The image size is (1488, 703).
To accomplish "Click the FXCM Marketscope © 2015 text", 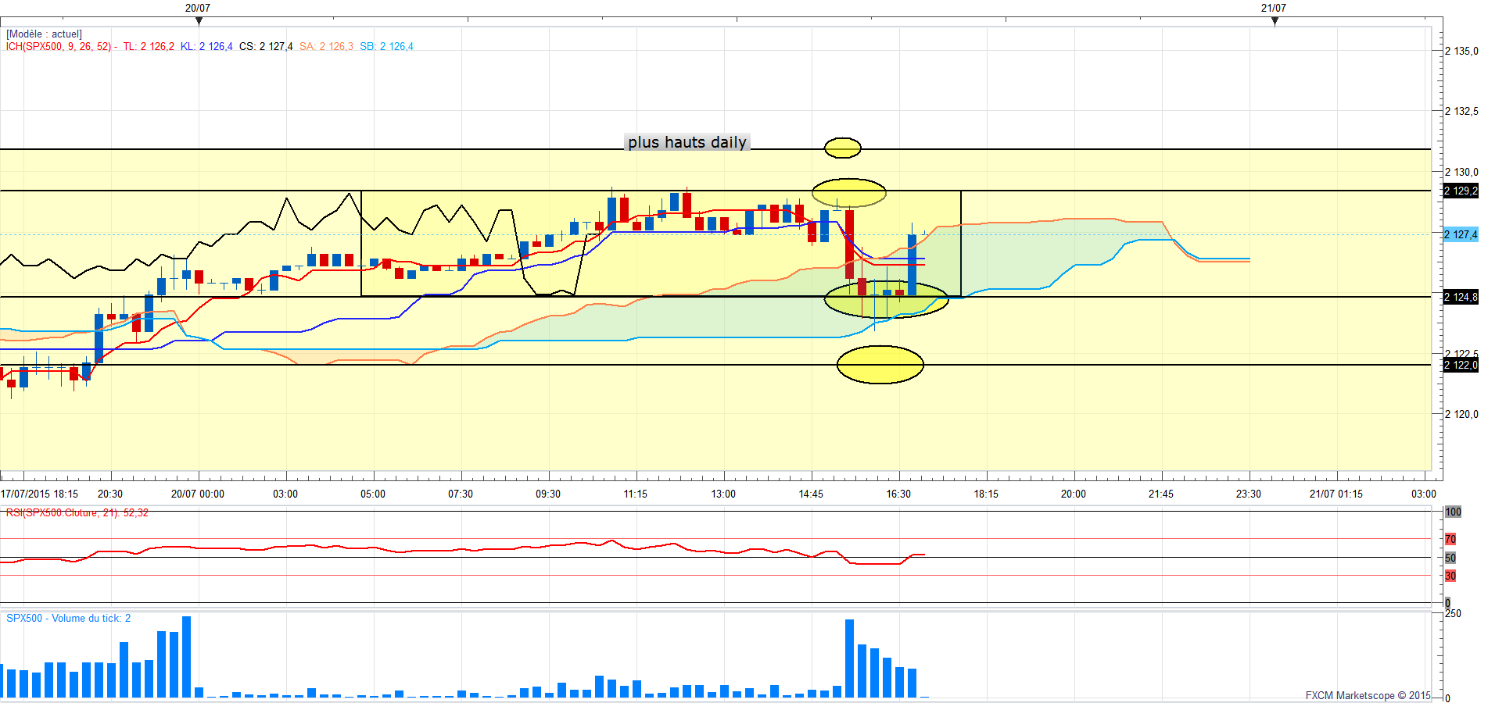I will tap(1368, 695).
